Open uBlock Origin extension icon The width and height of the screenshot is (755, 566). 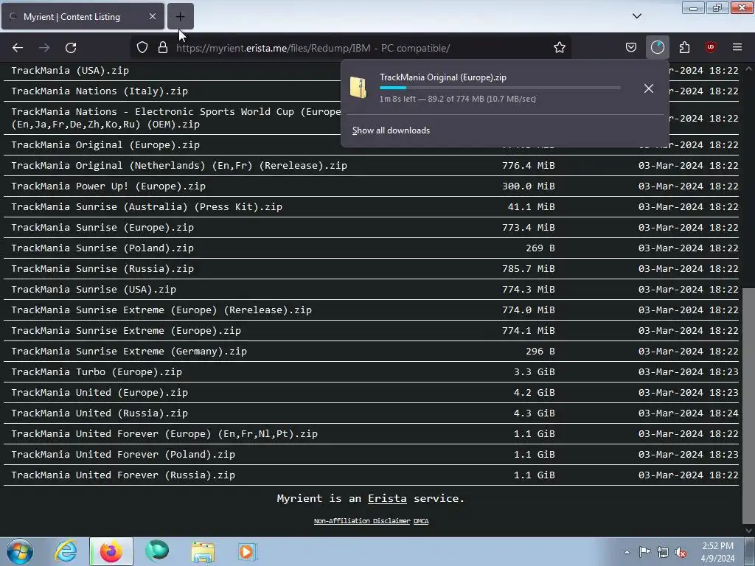[x=710, y=48]
